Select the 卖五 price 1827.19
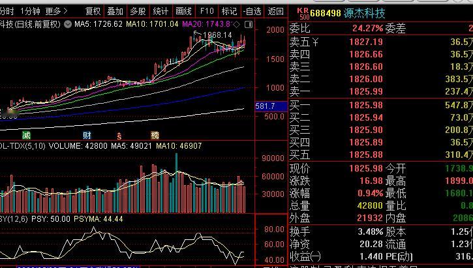Image resolution: width=473 pixels, height=268 pixels. pyautogui.click(x=366, y=42)
